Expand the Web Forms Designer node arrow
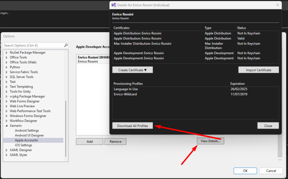 click(x=6, y=102)
